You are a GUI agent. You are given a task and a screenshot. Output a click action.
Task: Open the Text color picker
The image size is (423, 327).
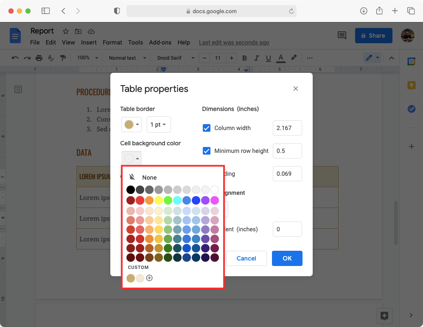tap(281, 58)
